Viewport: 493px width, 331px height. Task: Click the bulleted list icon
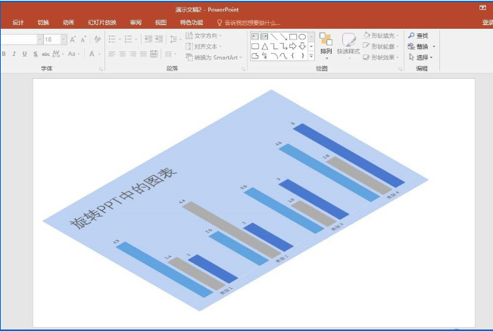(112, 39)
